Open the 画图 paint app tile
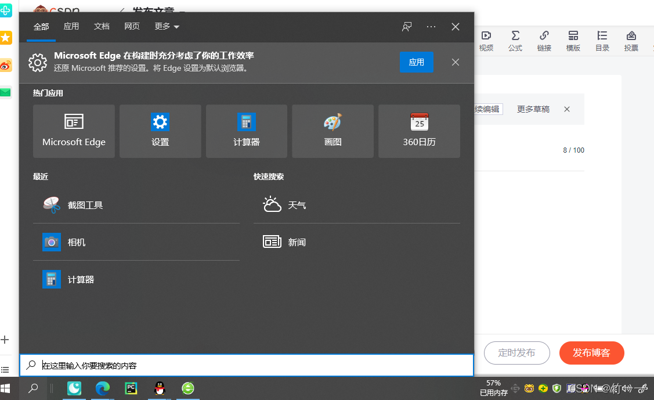Image resolution: width=654 pixels, height=400 pixels. [x=333, y=131]
